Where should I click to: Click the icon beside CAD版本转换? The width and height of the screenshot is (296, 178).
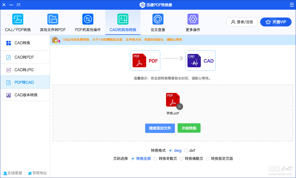coord(8,95)
